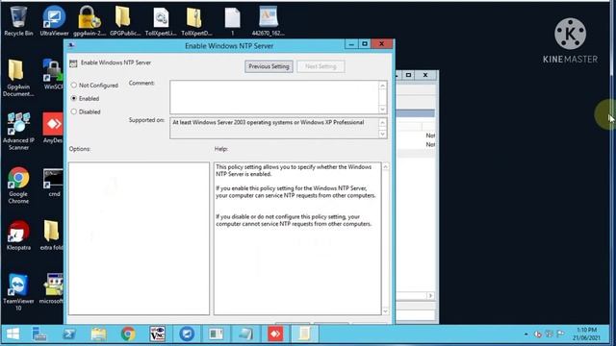Select the Kleopatra desktop shortcut
Screen dimensions: 616x346
click(x=18, y=235)
